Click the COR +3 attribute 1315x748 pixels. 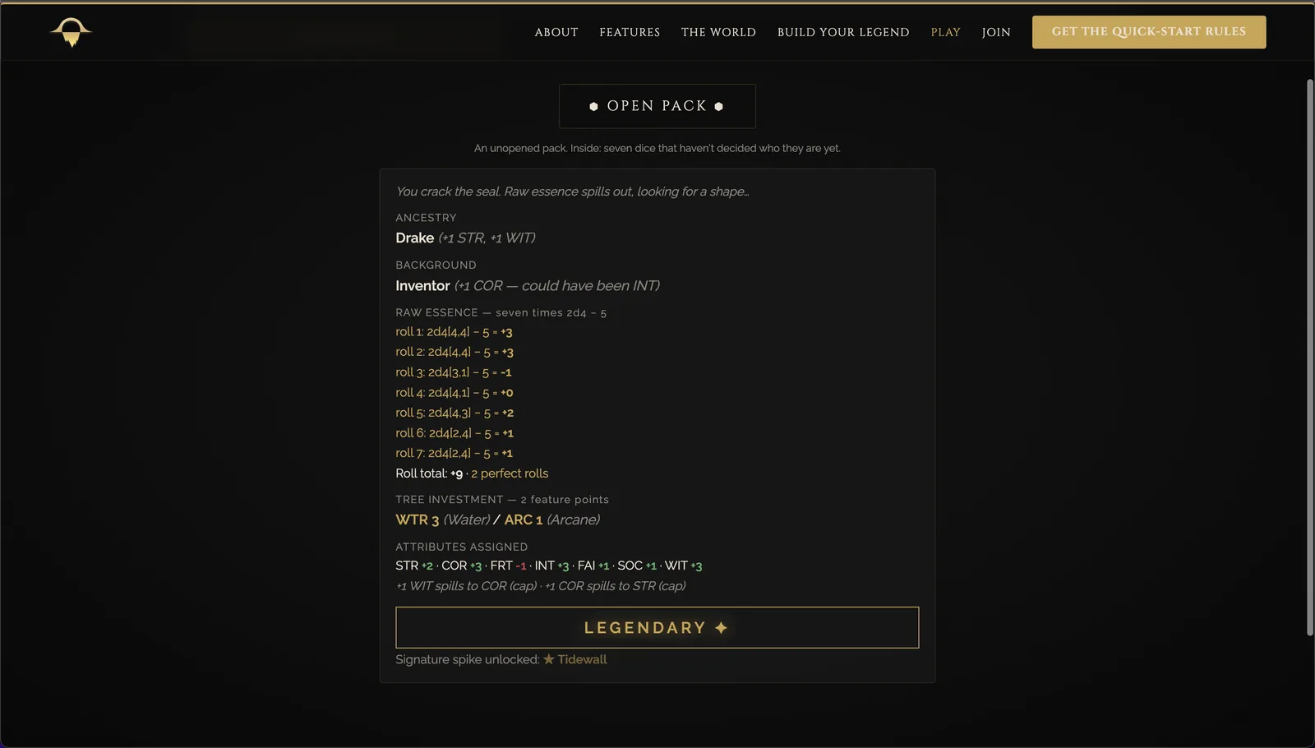[x=462, y=566]
